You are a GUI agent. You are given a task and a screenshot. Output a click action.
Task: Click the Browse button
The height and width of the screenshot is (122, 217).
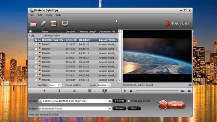tap(119, 108)
